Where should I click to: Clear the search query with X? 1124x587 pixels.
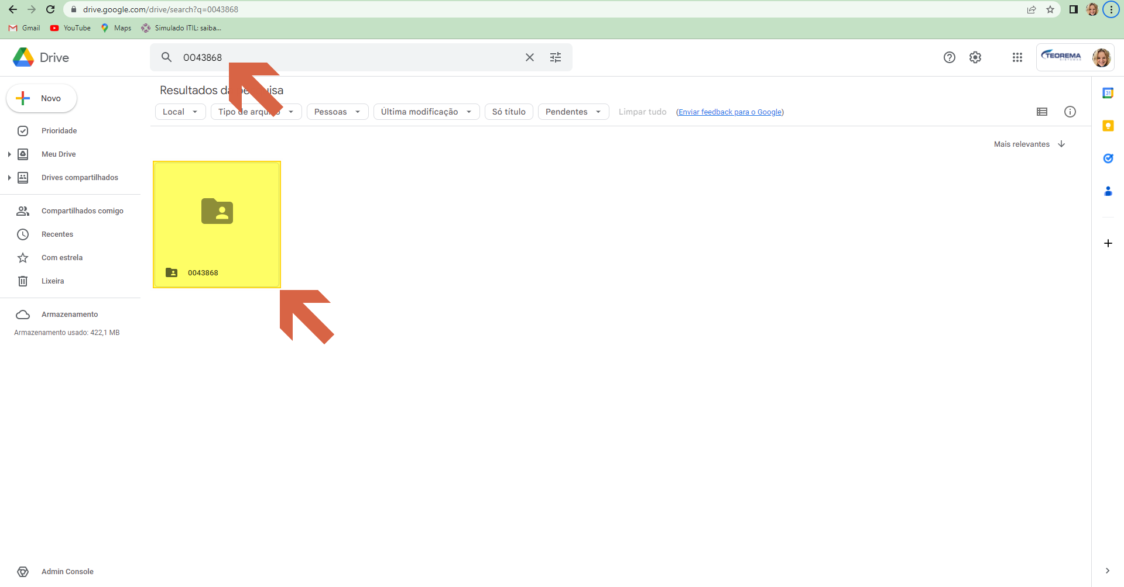click(x=530, y=57)
